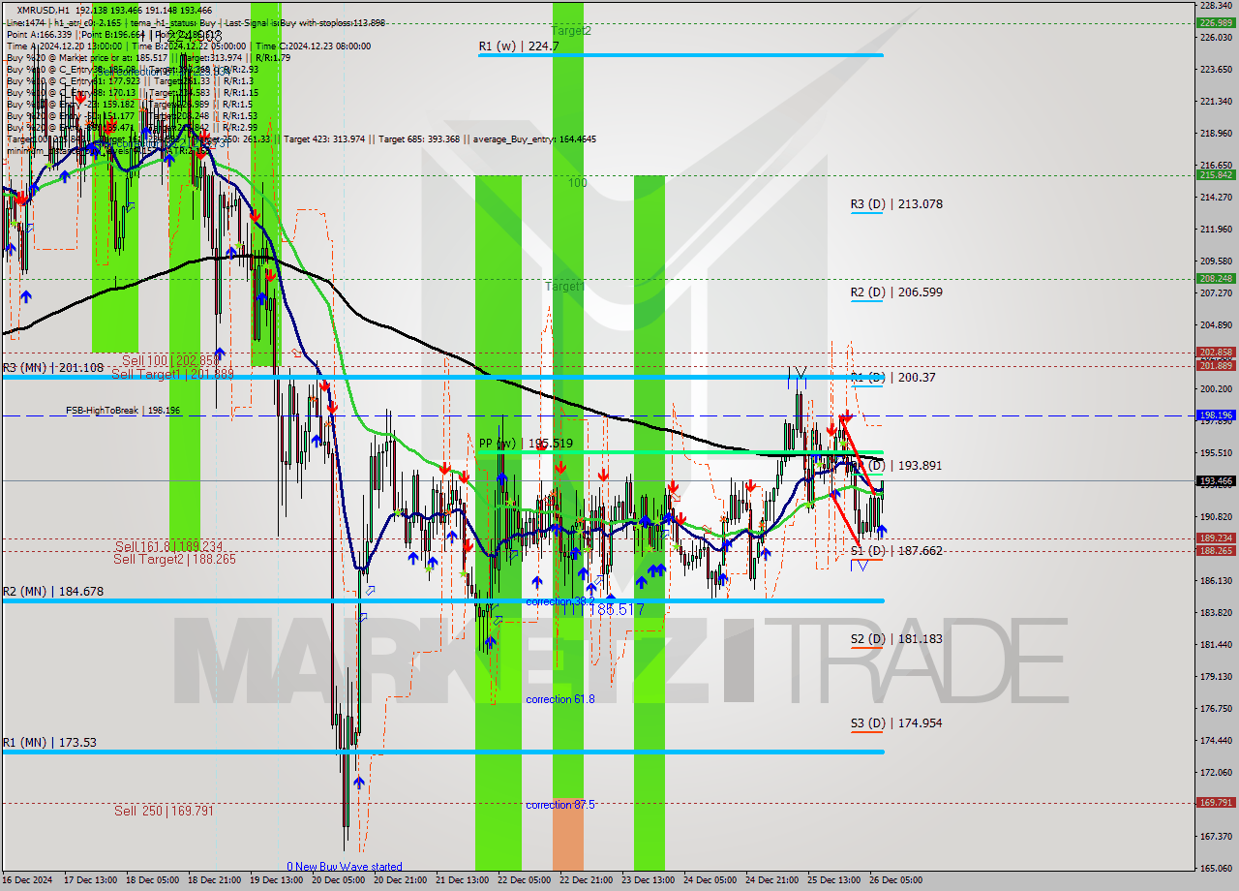Click the 'Target1' label in green zone
Screen dimensions: 1239x891
tap(564, 287)
